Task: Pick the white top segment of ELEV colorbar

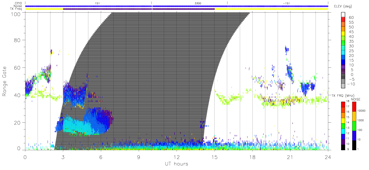Action: pyautogui.click(x=343, y=15)
